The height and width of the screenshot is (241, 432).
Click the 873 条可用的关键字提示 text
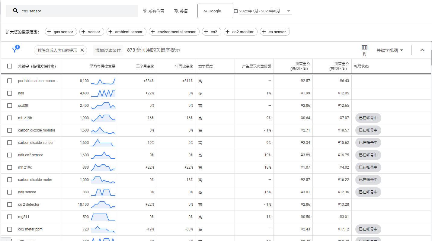pos(154,50)
